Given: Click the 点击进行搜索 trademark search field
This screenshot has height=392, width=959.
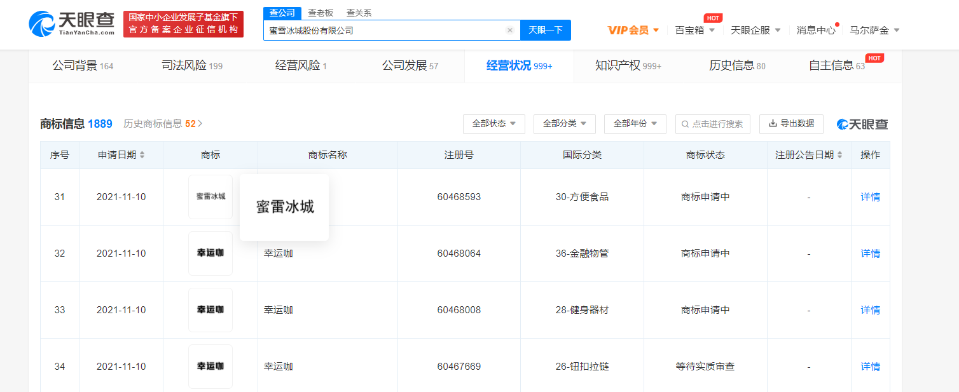Looking at the screenshot, I should 713,124.
